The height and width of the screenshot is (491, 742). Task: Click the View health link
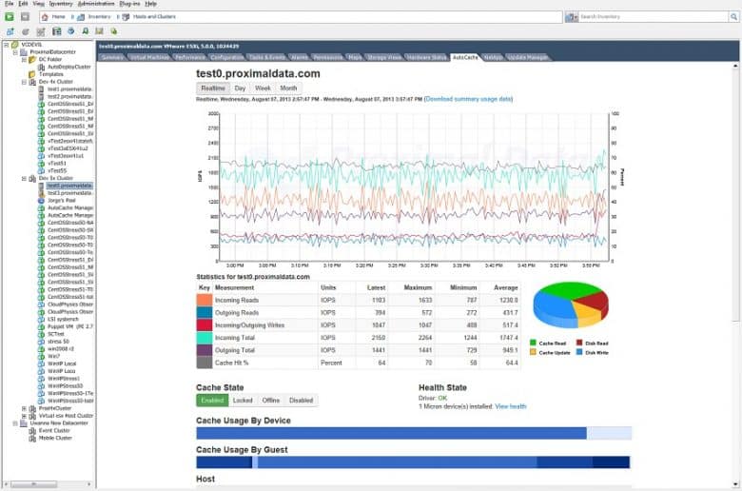point(511,406)
